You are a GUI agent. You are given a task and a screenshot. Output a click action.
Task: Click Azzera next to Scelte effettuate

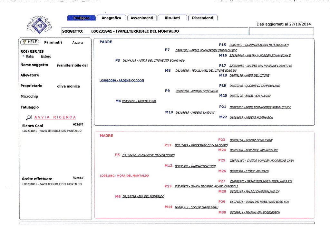pyautogui.click(x=78, y=178)
